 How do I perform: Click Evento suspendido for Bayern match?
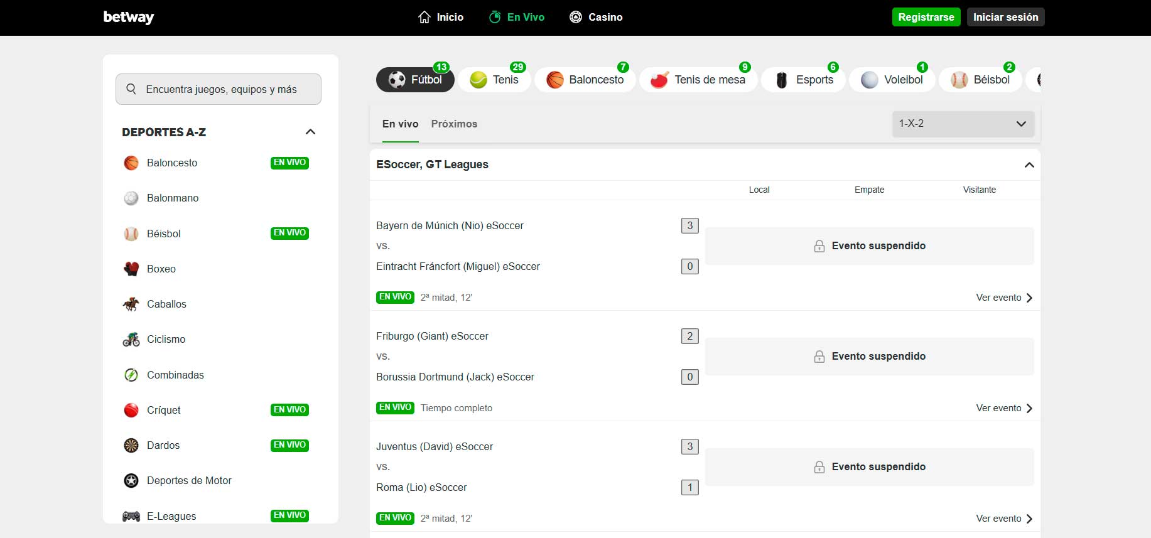pyautogui.click(x=870, y=246)
